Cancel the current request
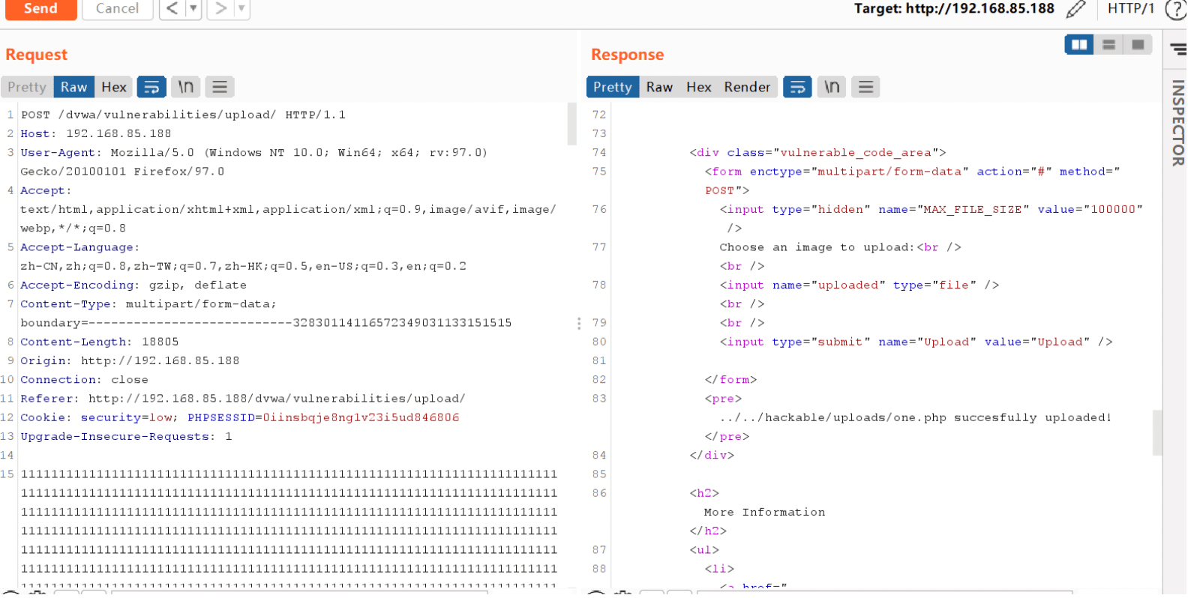Viewport: 1188px width, 598px height. pos(117,9)
